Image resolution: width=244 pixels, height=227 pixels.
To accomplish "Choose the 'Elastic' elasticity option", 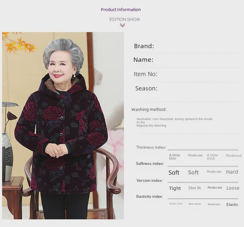I will pyautogui.click(x=232, y=205).
